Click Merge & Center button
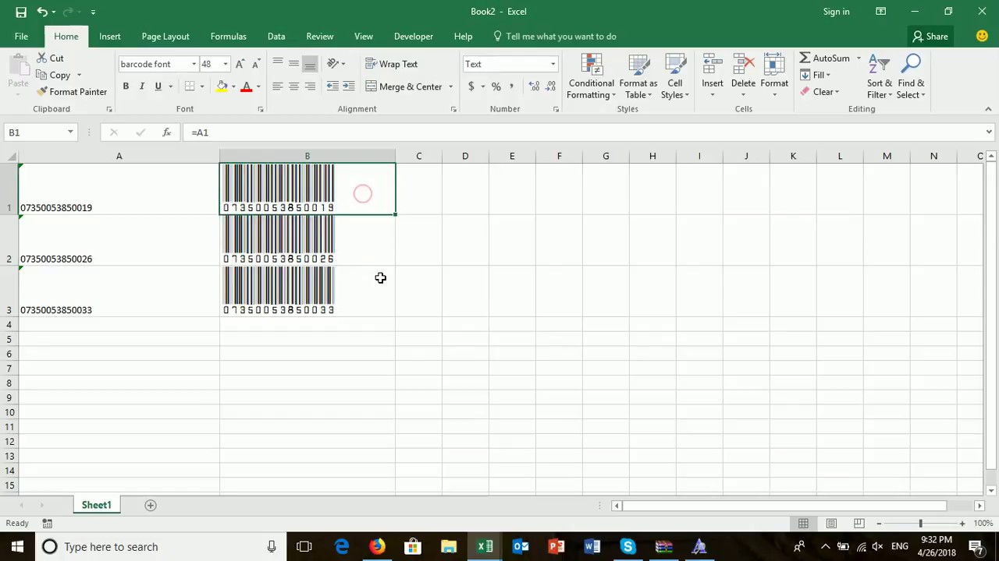This screenshot has width=999, height=561. point(404,86)
